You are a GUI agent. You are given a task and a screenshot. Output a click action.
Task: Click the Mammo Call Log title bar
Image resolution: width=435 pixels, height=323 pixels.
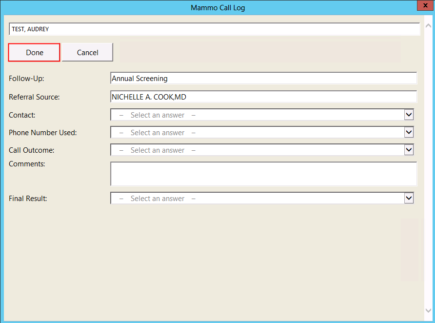[x=217, y=7]
